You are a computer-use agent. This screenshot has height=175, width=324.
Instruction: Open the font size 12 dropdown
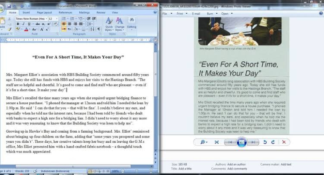pyautogui.click(x=56, y=19)
